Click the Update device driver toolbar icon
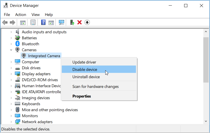Viewport: 210px width, 133px height. tap(72, 22)
